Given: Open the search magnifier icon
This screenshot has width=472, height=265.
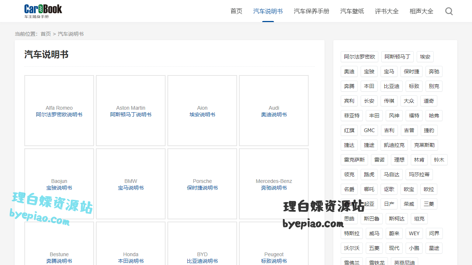Looking at the screenshot, I should pyautogui.click(x=449, y=11).
